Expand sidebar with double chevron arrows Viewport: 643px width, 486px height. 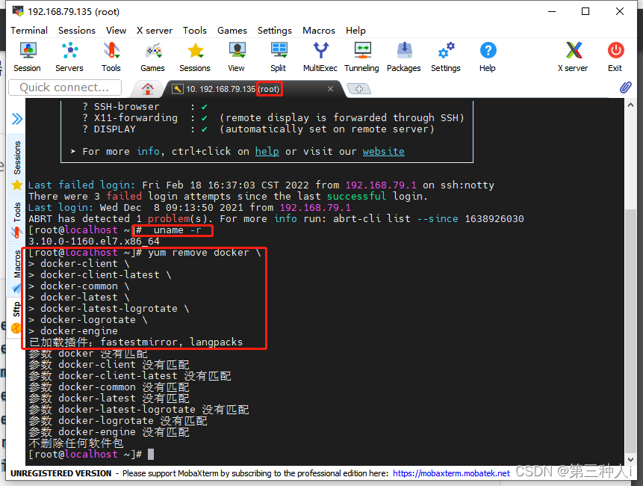click(x=17, y=119)
